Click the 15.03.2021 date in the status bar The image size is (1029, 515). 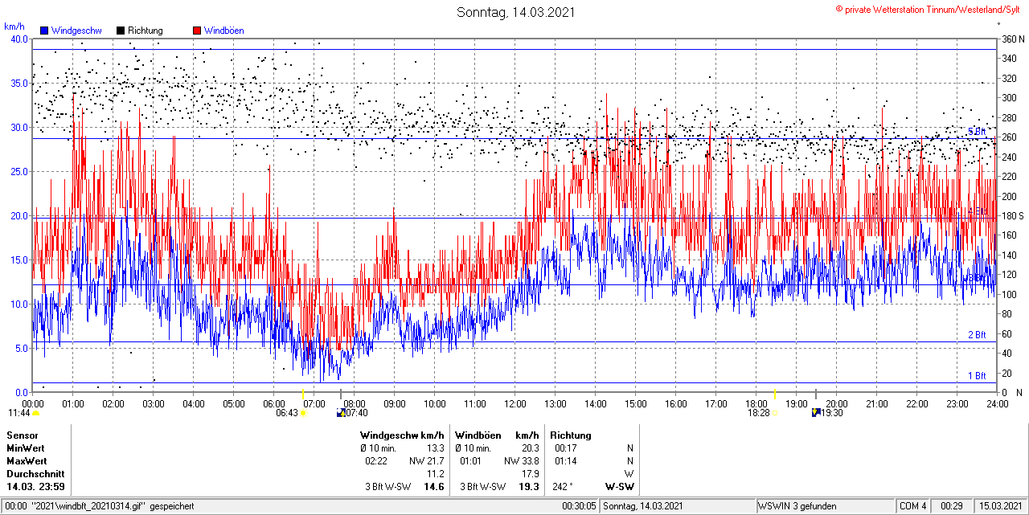pyautogui.click(x=1001, y=506)
